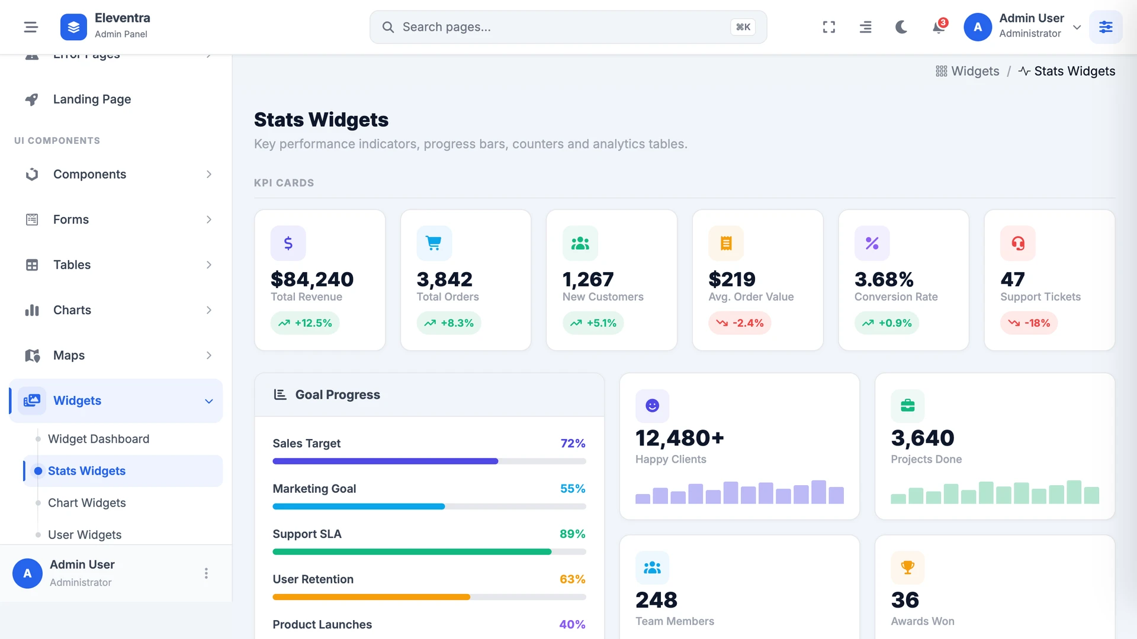Click the Team Members group icon

coord(652,568)
